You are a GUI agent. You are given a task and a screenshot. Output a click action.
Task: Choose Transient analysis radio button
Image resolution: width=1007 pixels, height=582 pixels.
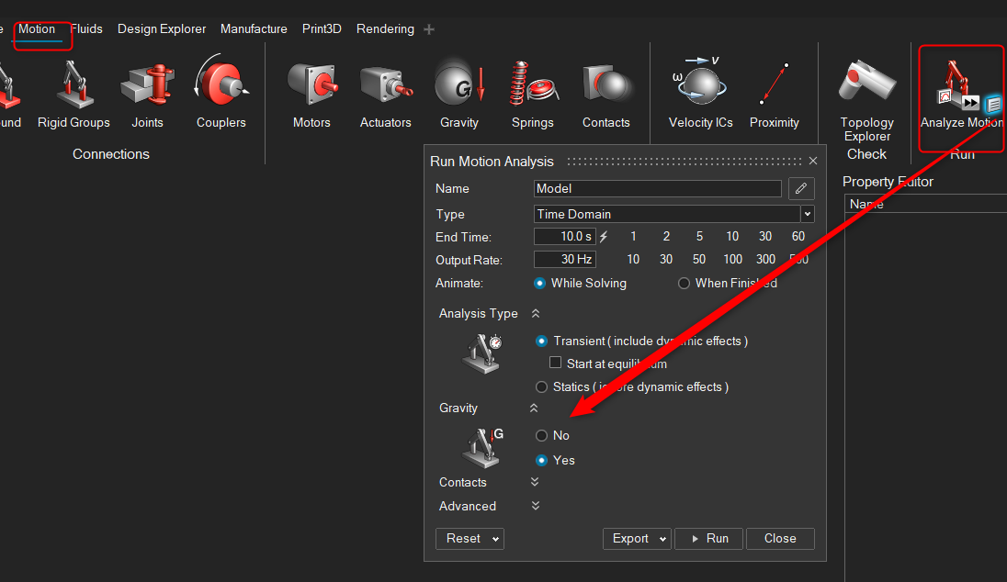(x=541, y=341)
